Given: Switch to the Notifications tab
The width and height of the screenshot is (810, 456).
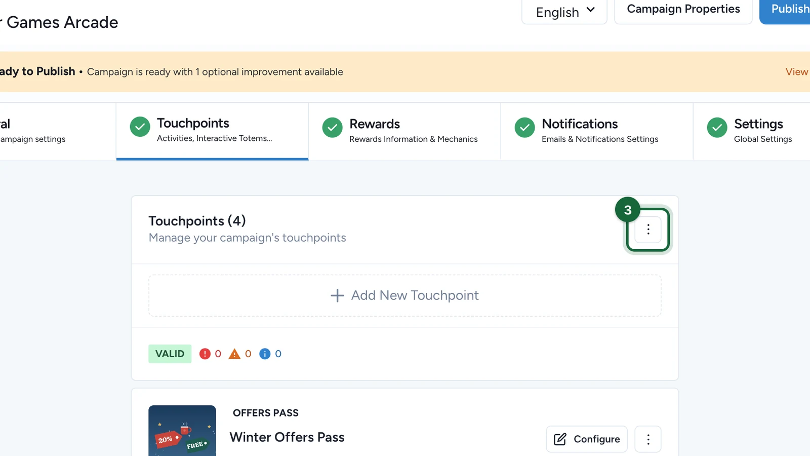Looking at the screenshot, I should pos(597,131).
